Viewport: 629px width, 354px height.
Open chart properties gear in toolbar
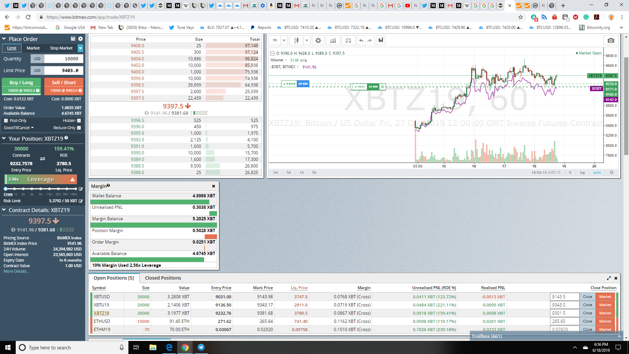318,40
